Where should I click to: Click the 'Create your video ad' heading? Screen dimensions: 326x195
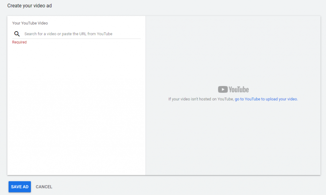click(30, 6)
